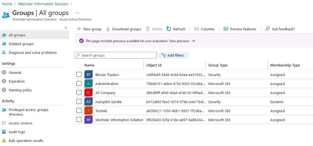Image resolution: width=313 pixels, height=146 pixels.
Task: Click the magnifier icon in search box
Action: coord(78,55)
